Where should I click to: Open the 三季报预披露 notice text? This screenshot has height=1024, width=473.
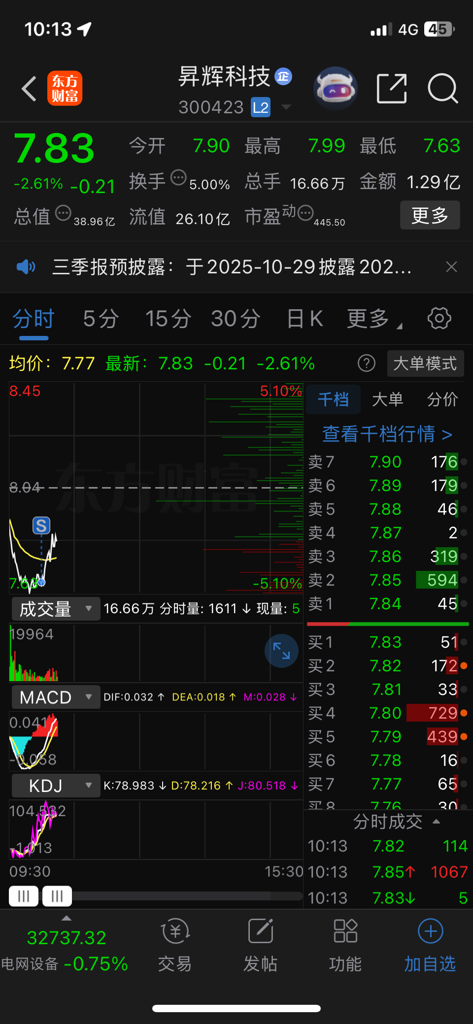click(232, 267)
